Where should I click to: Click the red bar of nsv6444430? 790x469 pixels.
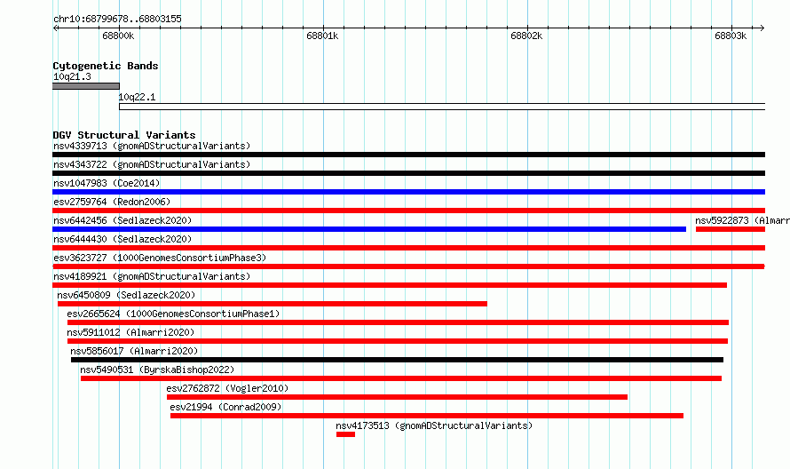[x=408, y=248]
